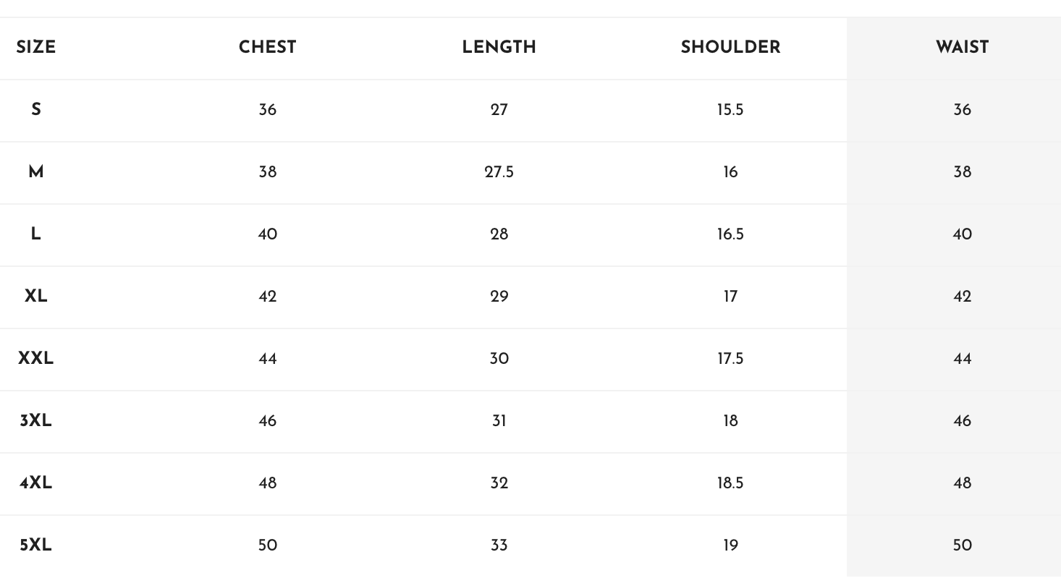Click the LENGTH column header
Viewport: 1061px width, 586px height.
[x=499, y=48]
